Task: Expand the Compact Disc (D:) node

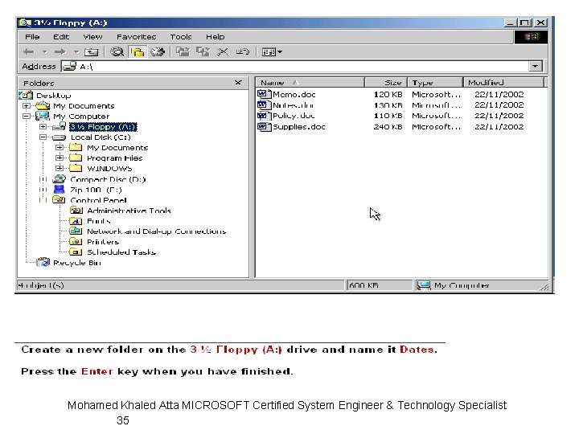Action: 43,179
